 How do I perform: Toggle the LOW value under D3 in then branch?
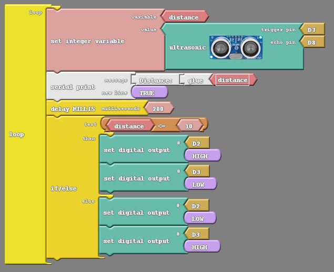198,185
